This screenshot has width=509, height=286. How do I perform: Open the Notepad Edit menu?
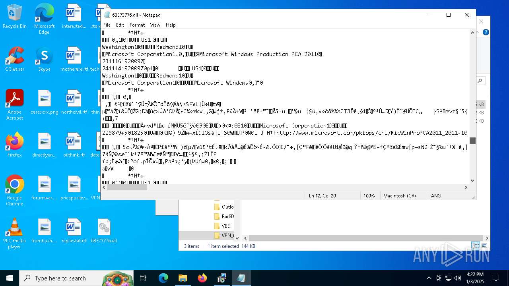[120, 25]
